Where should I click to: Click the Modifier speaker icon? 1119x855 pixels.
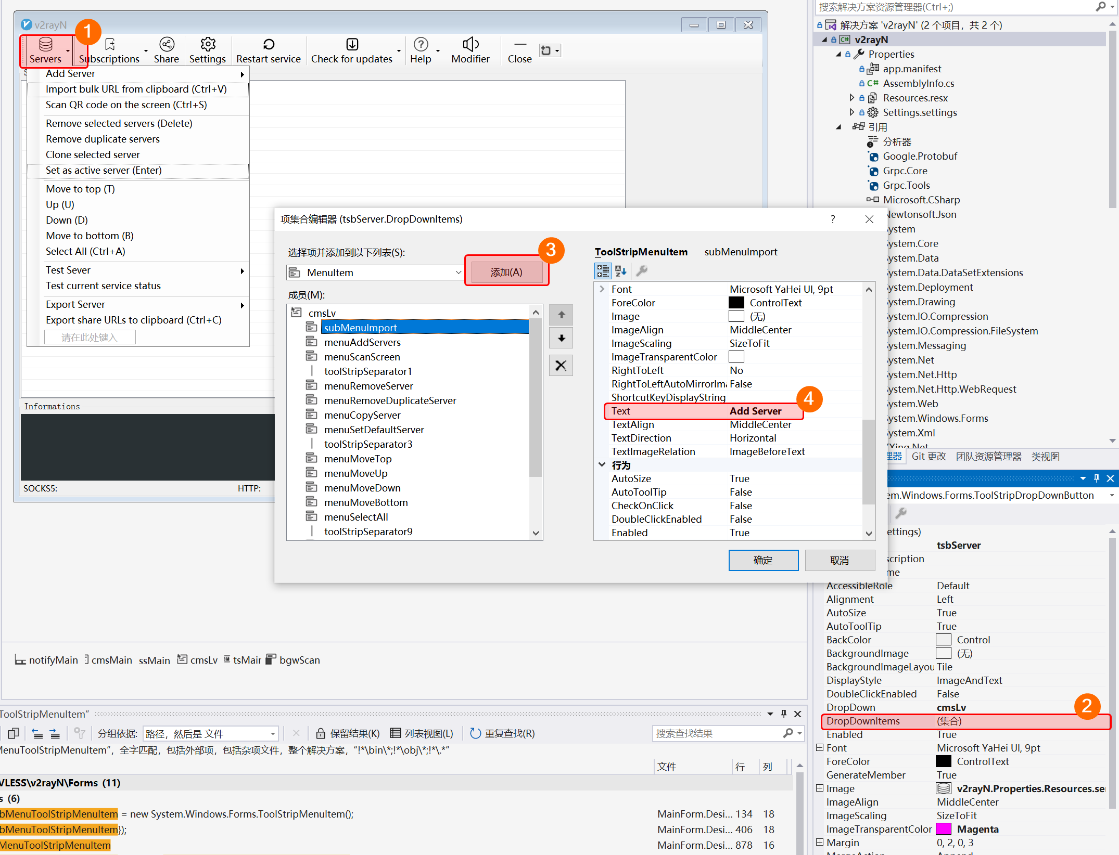[x=470, y=45]
